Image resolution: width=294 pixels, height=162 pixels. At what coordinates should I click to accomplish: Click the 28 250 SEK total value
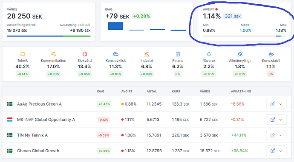(x=25, y=16)
